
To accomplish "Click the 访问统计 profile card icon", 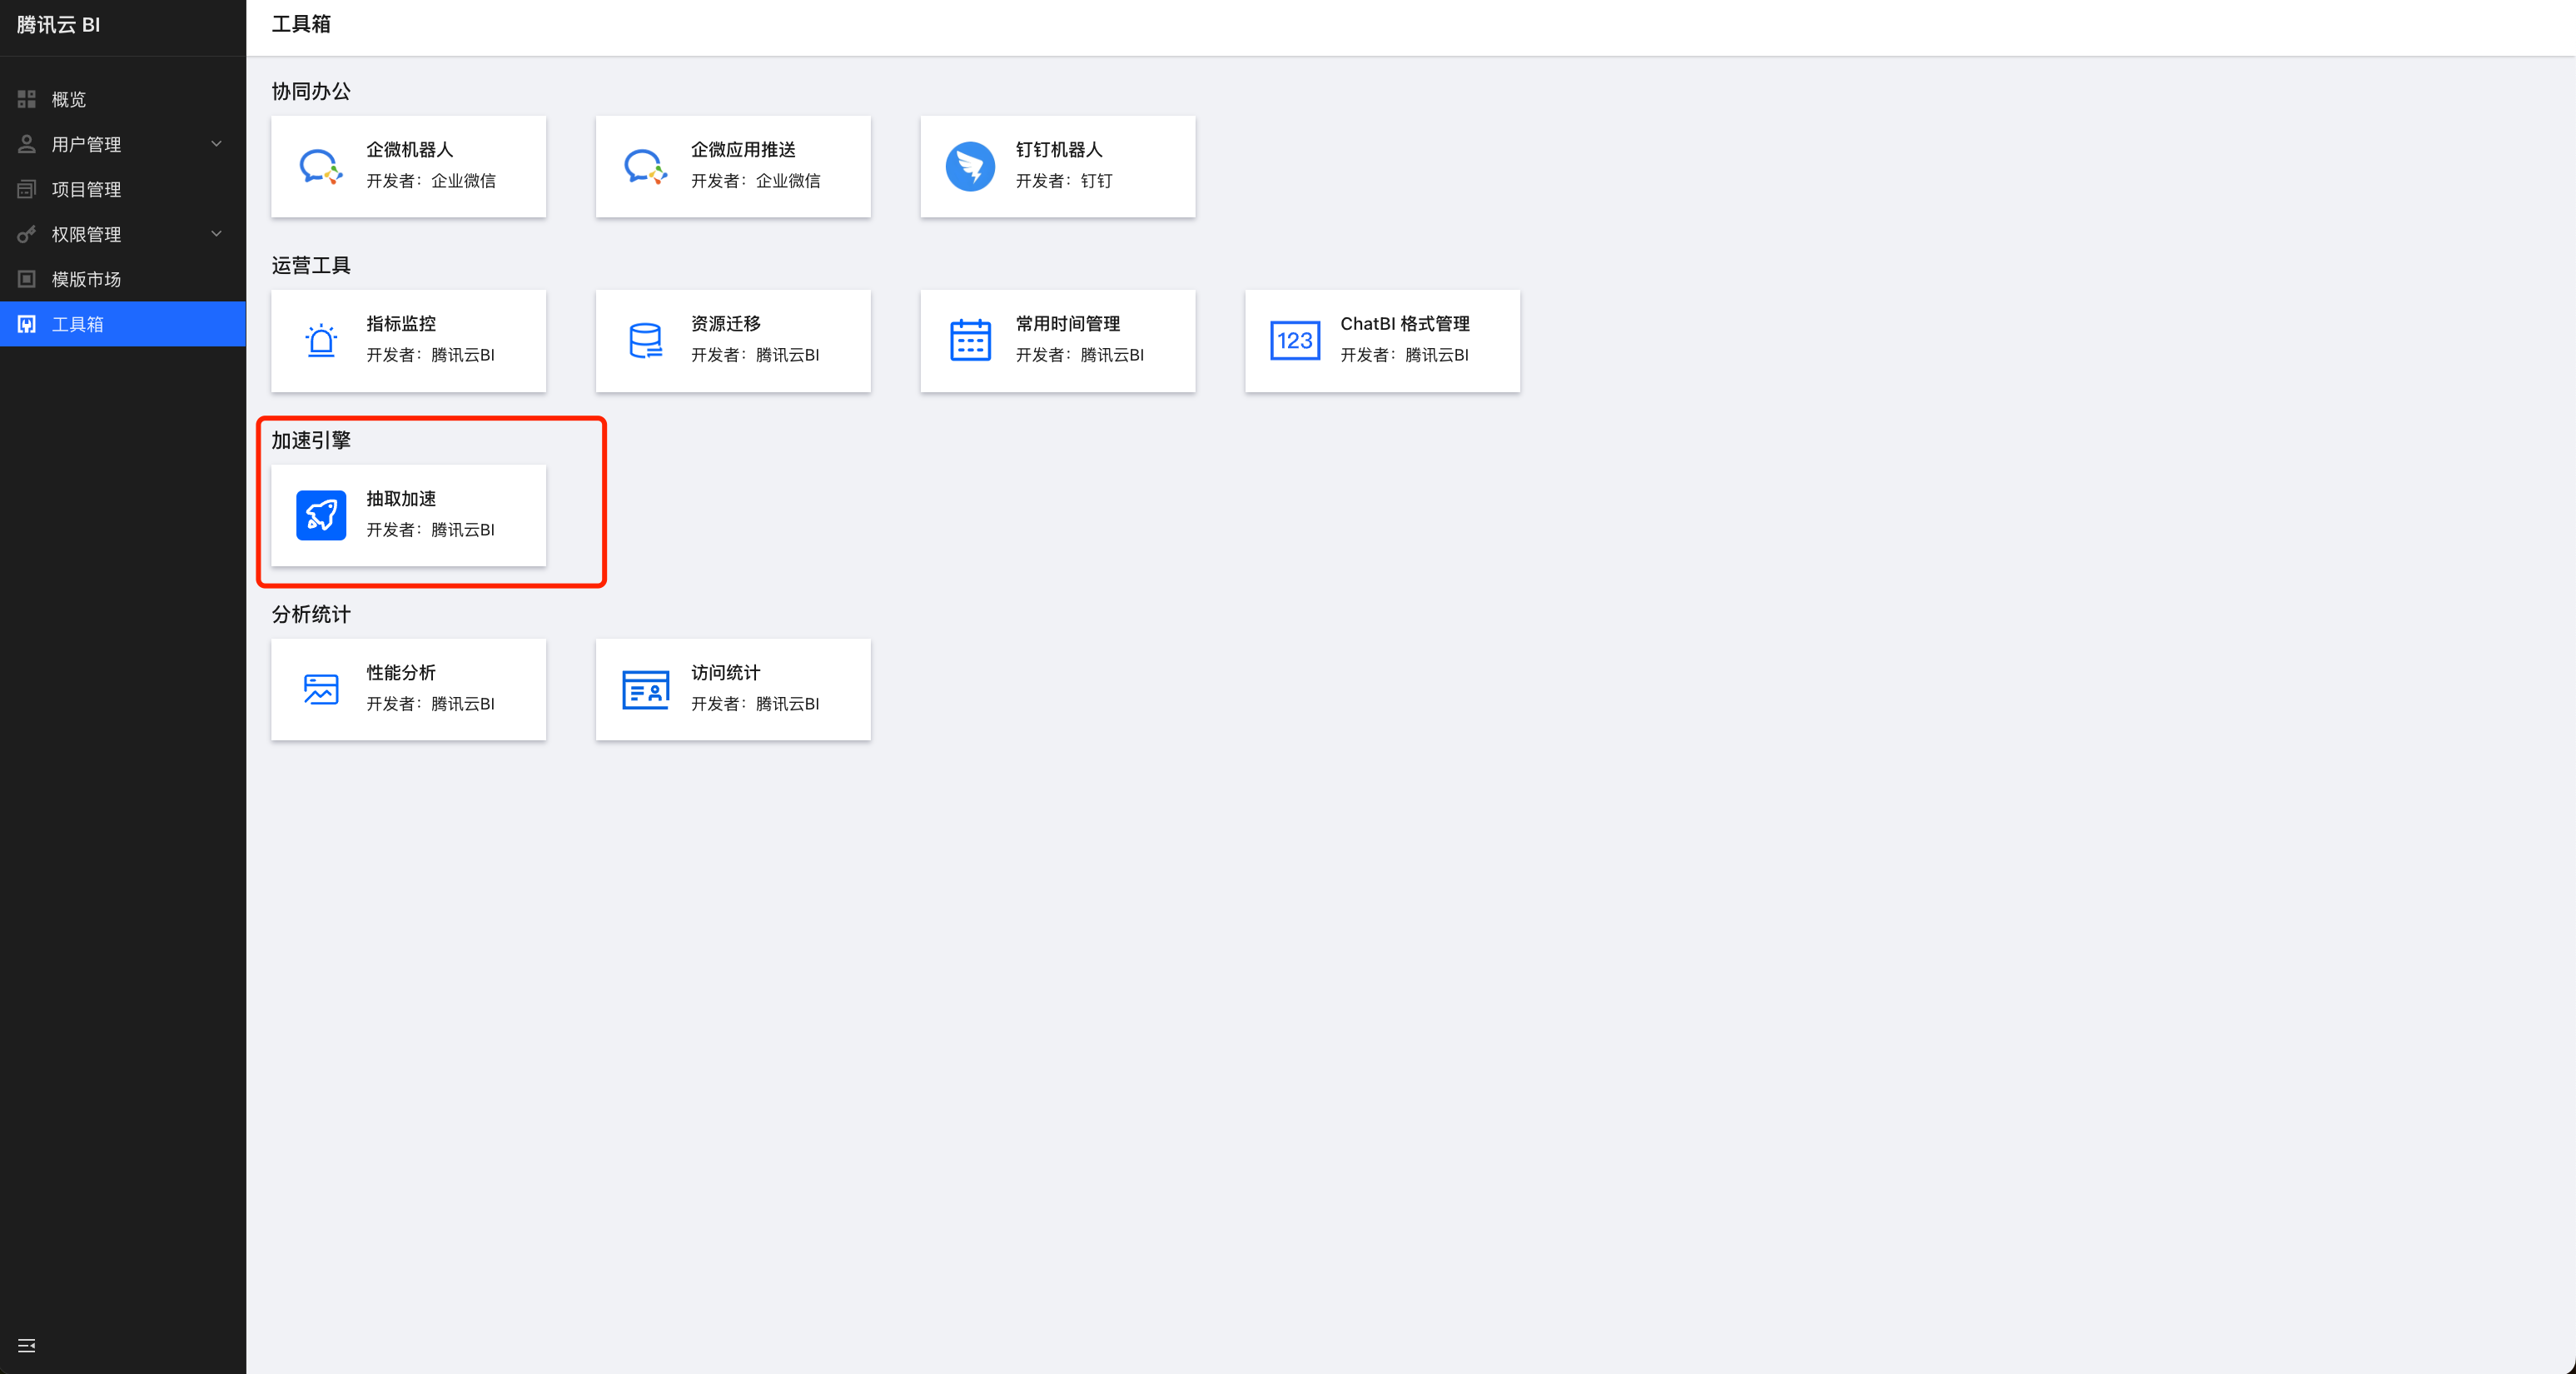I will (x=645, y=689).
